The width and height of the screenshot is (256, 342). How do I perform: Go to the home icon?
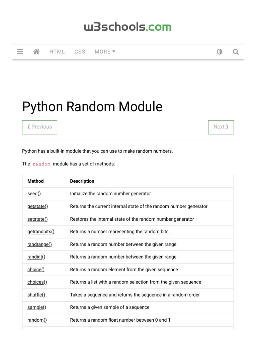[x=37, y=52]
